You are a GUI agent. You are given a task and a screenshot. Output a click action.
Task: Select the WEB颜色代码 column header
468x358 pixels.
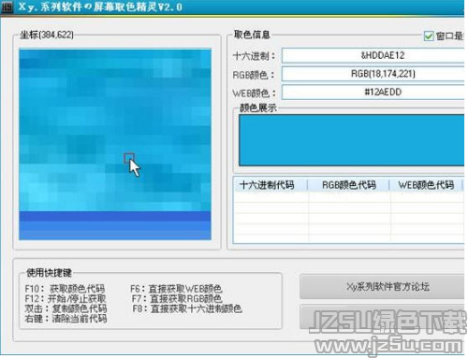(426, 185)
